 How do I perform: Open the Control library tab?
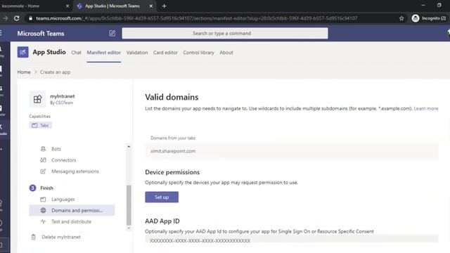click(198, 53)
